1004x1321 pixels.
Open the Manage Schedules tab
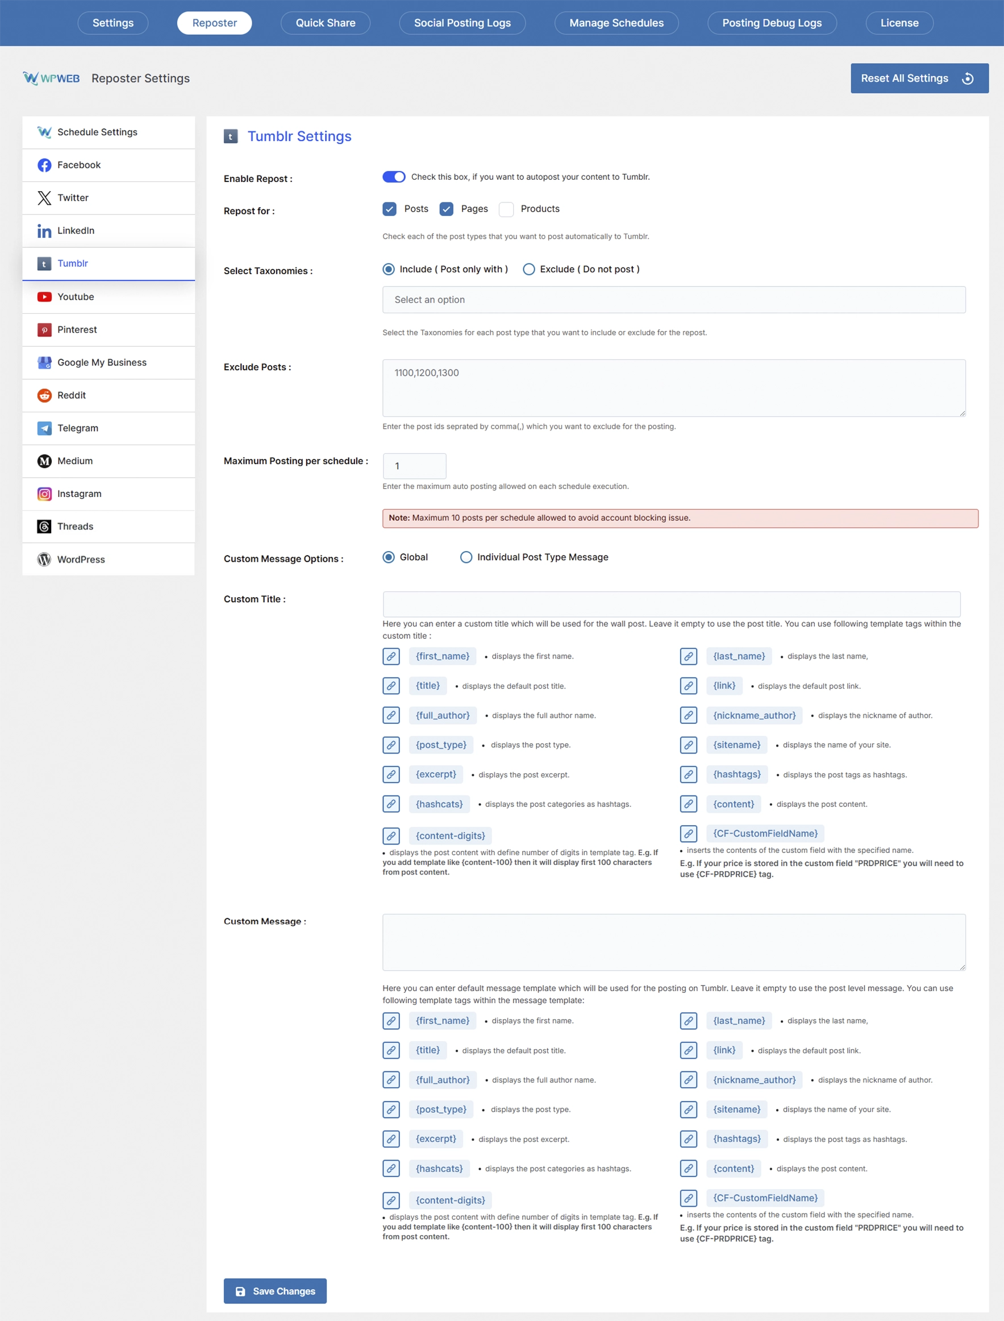coord(616,23)
